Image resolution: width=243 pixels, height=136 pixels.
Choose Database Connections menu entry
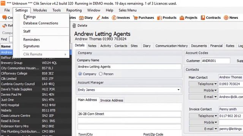(41, 23)
